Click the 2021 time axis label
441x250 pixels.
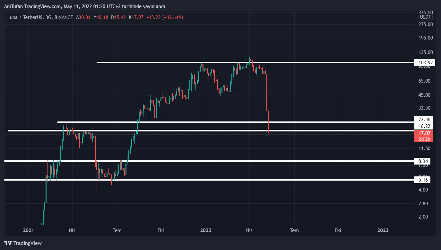(29, 230)
